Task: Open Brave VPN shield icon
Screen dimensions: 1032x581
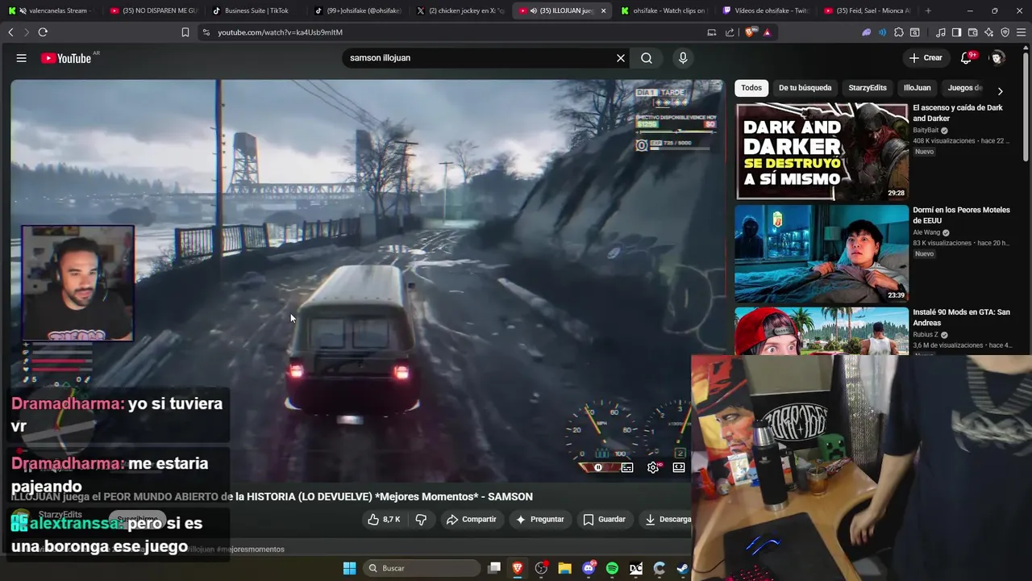Action: coord(1005,32)
